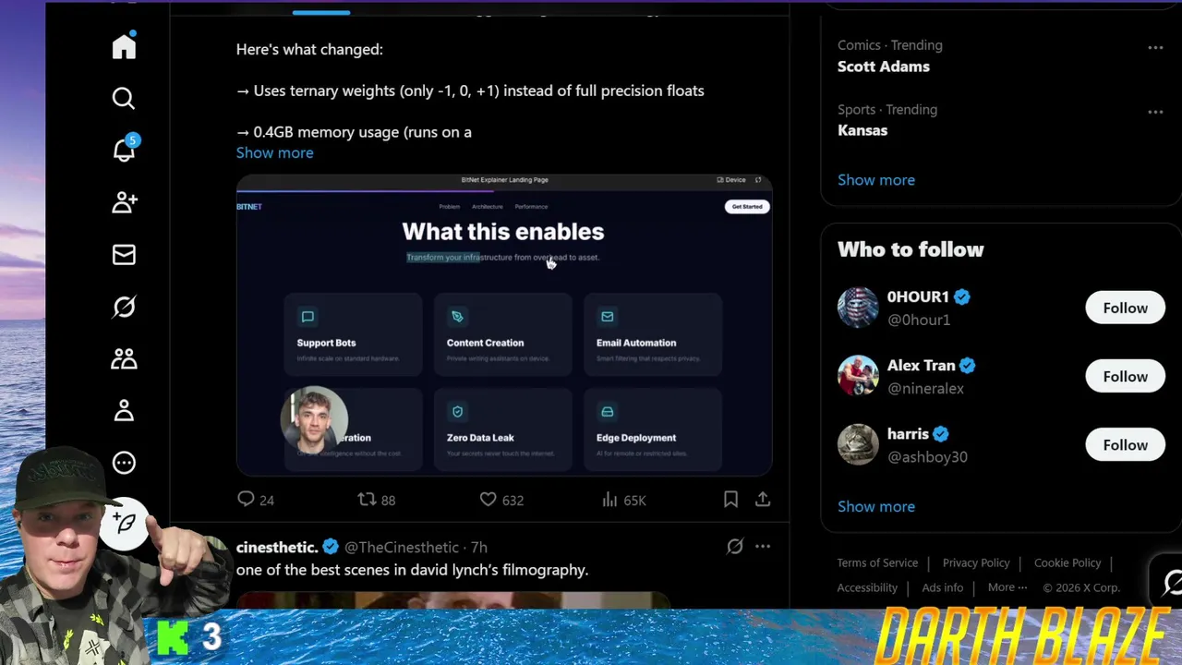This screenshot has height=665, width=1182.
Task: Click verified badge next to 0HOUR1
Action: point(961,296)
